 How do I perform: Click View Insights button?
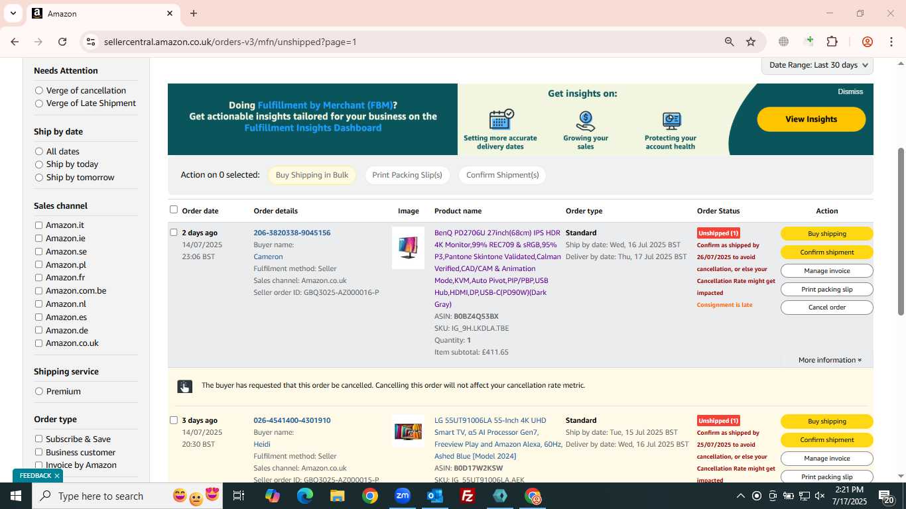pos(811,119)
